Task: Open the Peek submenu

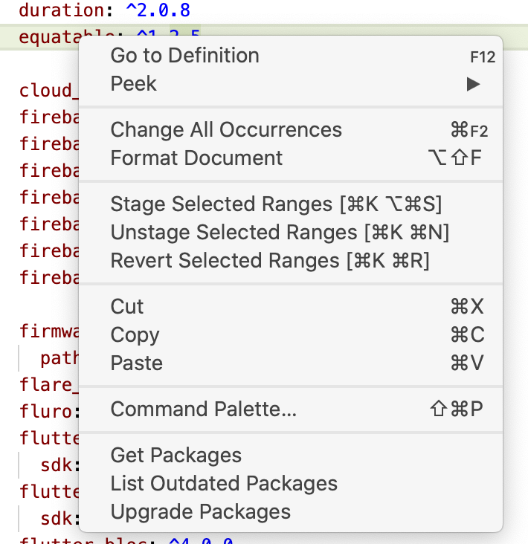Action: pyautogui.click(x=134, y=84)
